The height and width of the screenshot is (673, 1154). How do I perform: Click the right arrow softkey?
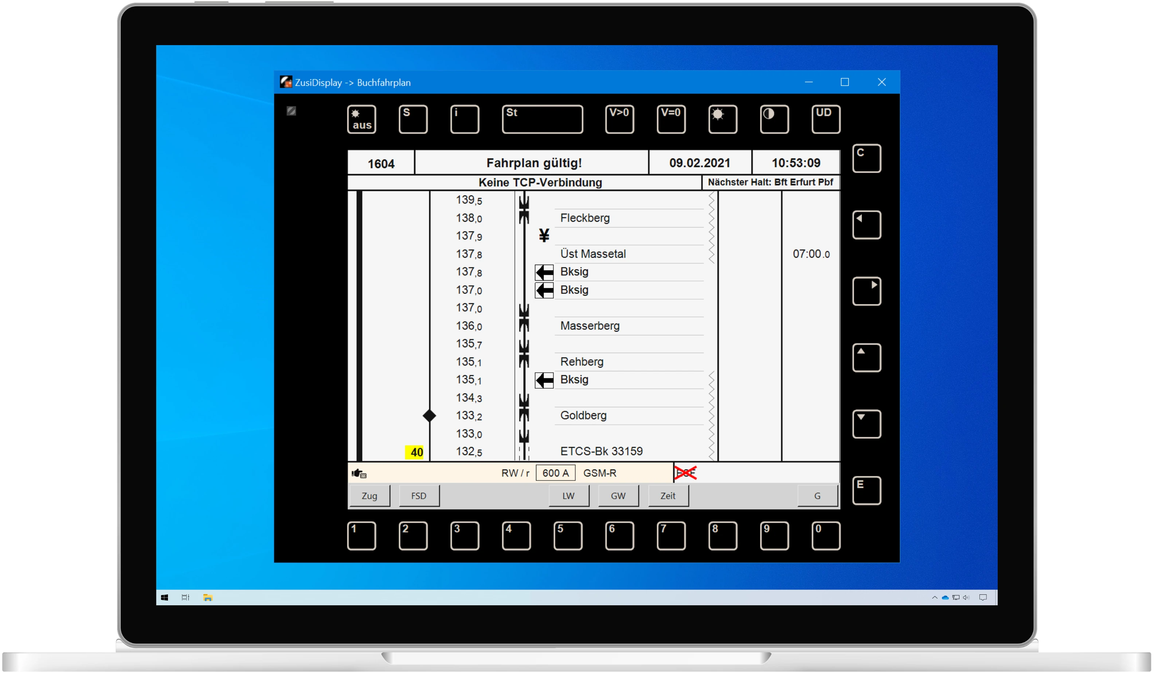867,291
